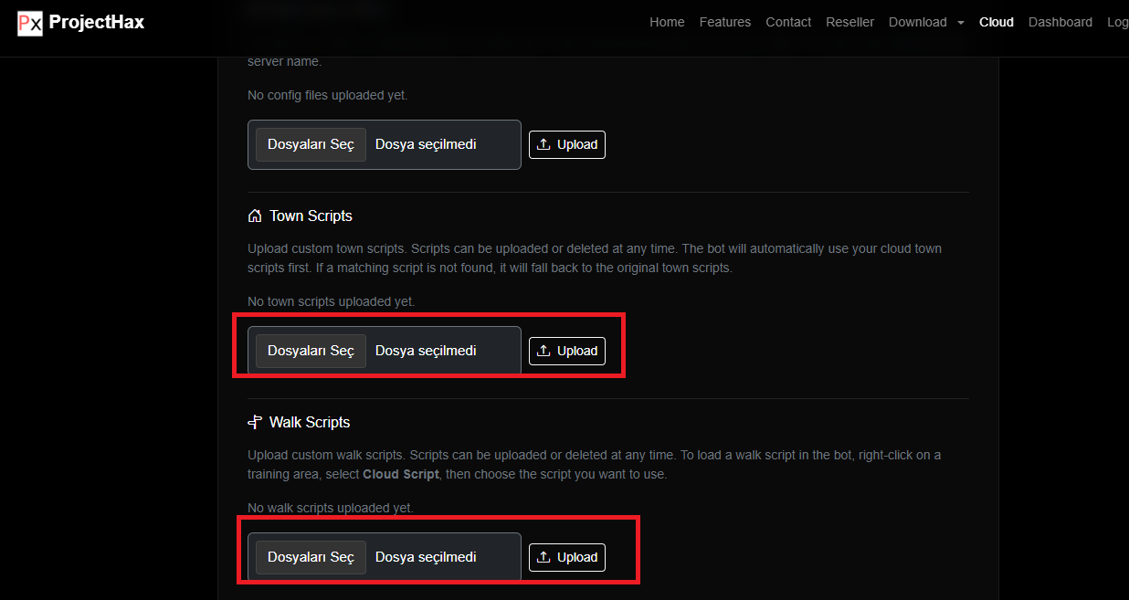Click Dosyaları Seç for config files
The image size is (1129, 600).
point(311,144)
